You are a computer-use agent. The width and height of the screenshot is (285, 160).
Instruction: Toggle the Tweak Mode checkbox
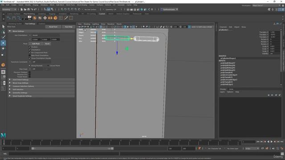(30, 76)
